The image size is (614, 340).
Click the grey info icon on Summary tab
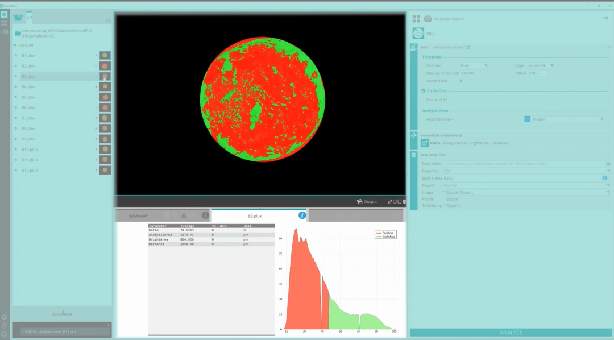tap(205, 215)
